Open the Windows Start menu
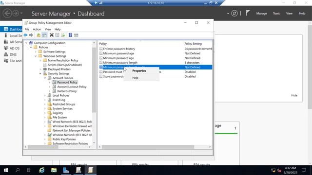Image resolution: width=312 pixels, height=175 pixels. click(x=6, y=170)
